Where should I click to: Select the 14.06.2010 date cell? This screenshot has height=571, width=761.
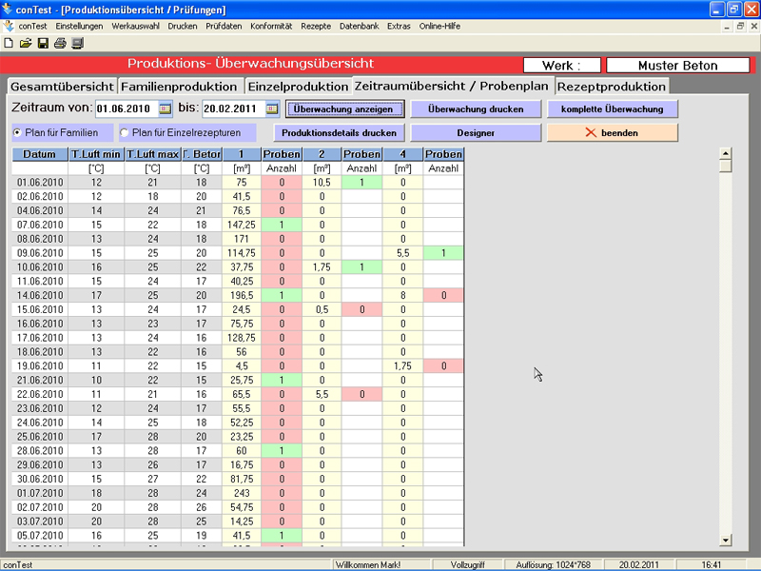[x=40, y=295]
